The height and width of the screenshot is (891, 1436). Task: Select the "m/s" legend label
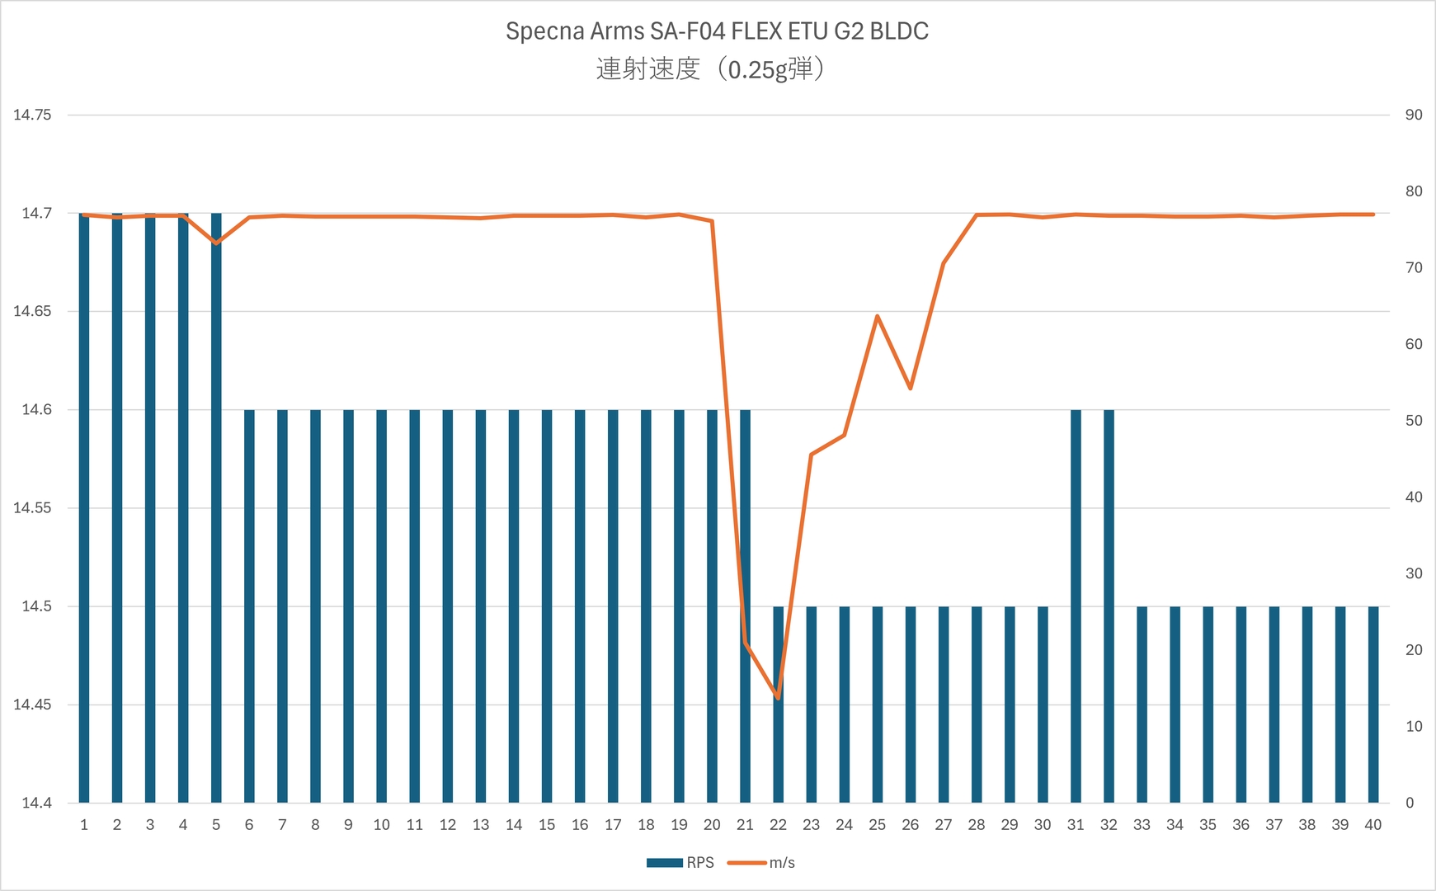point(782,863)
